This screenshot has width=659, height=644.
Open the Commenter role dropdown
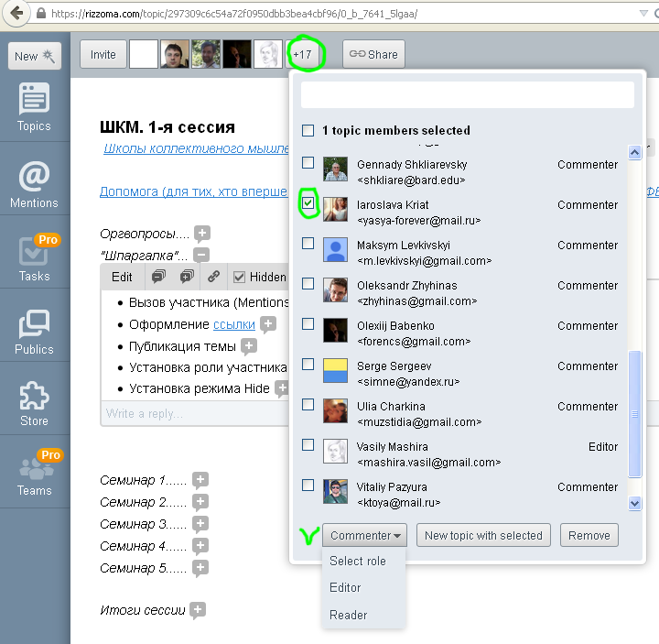coord(364,536)
